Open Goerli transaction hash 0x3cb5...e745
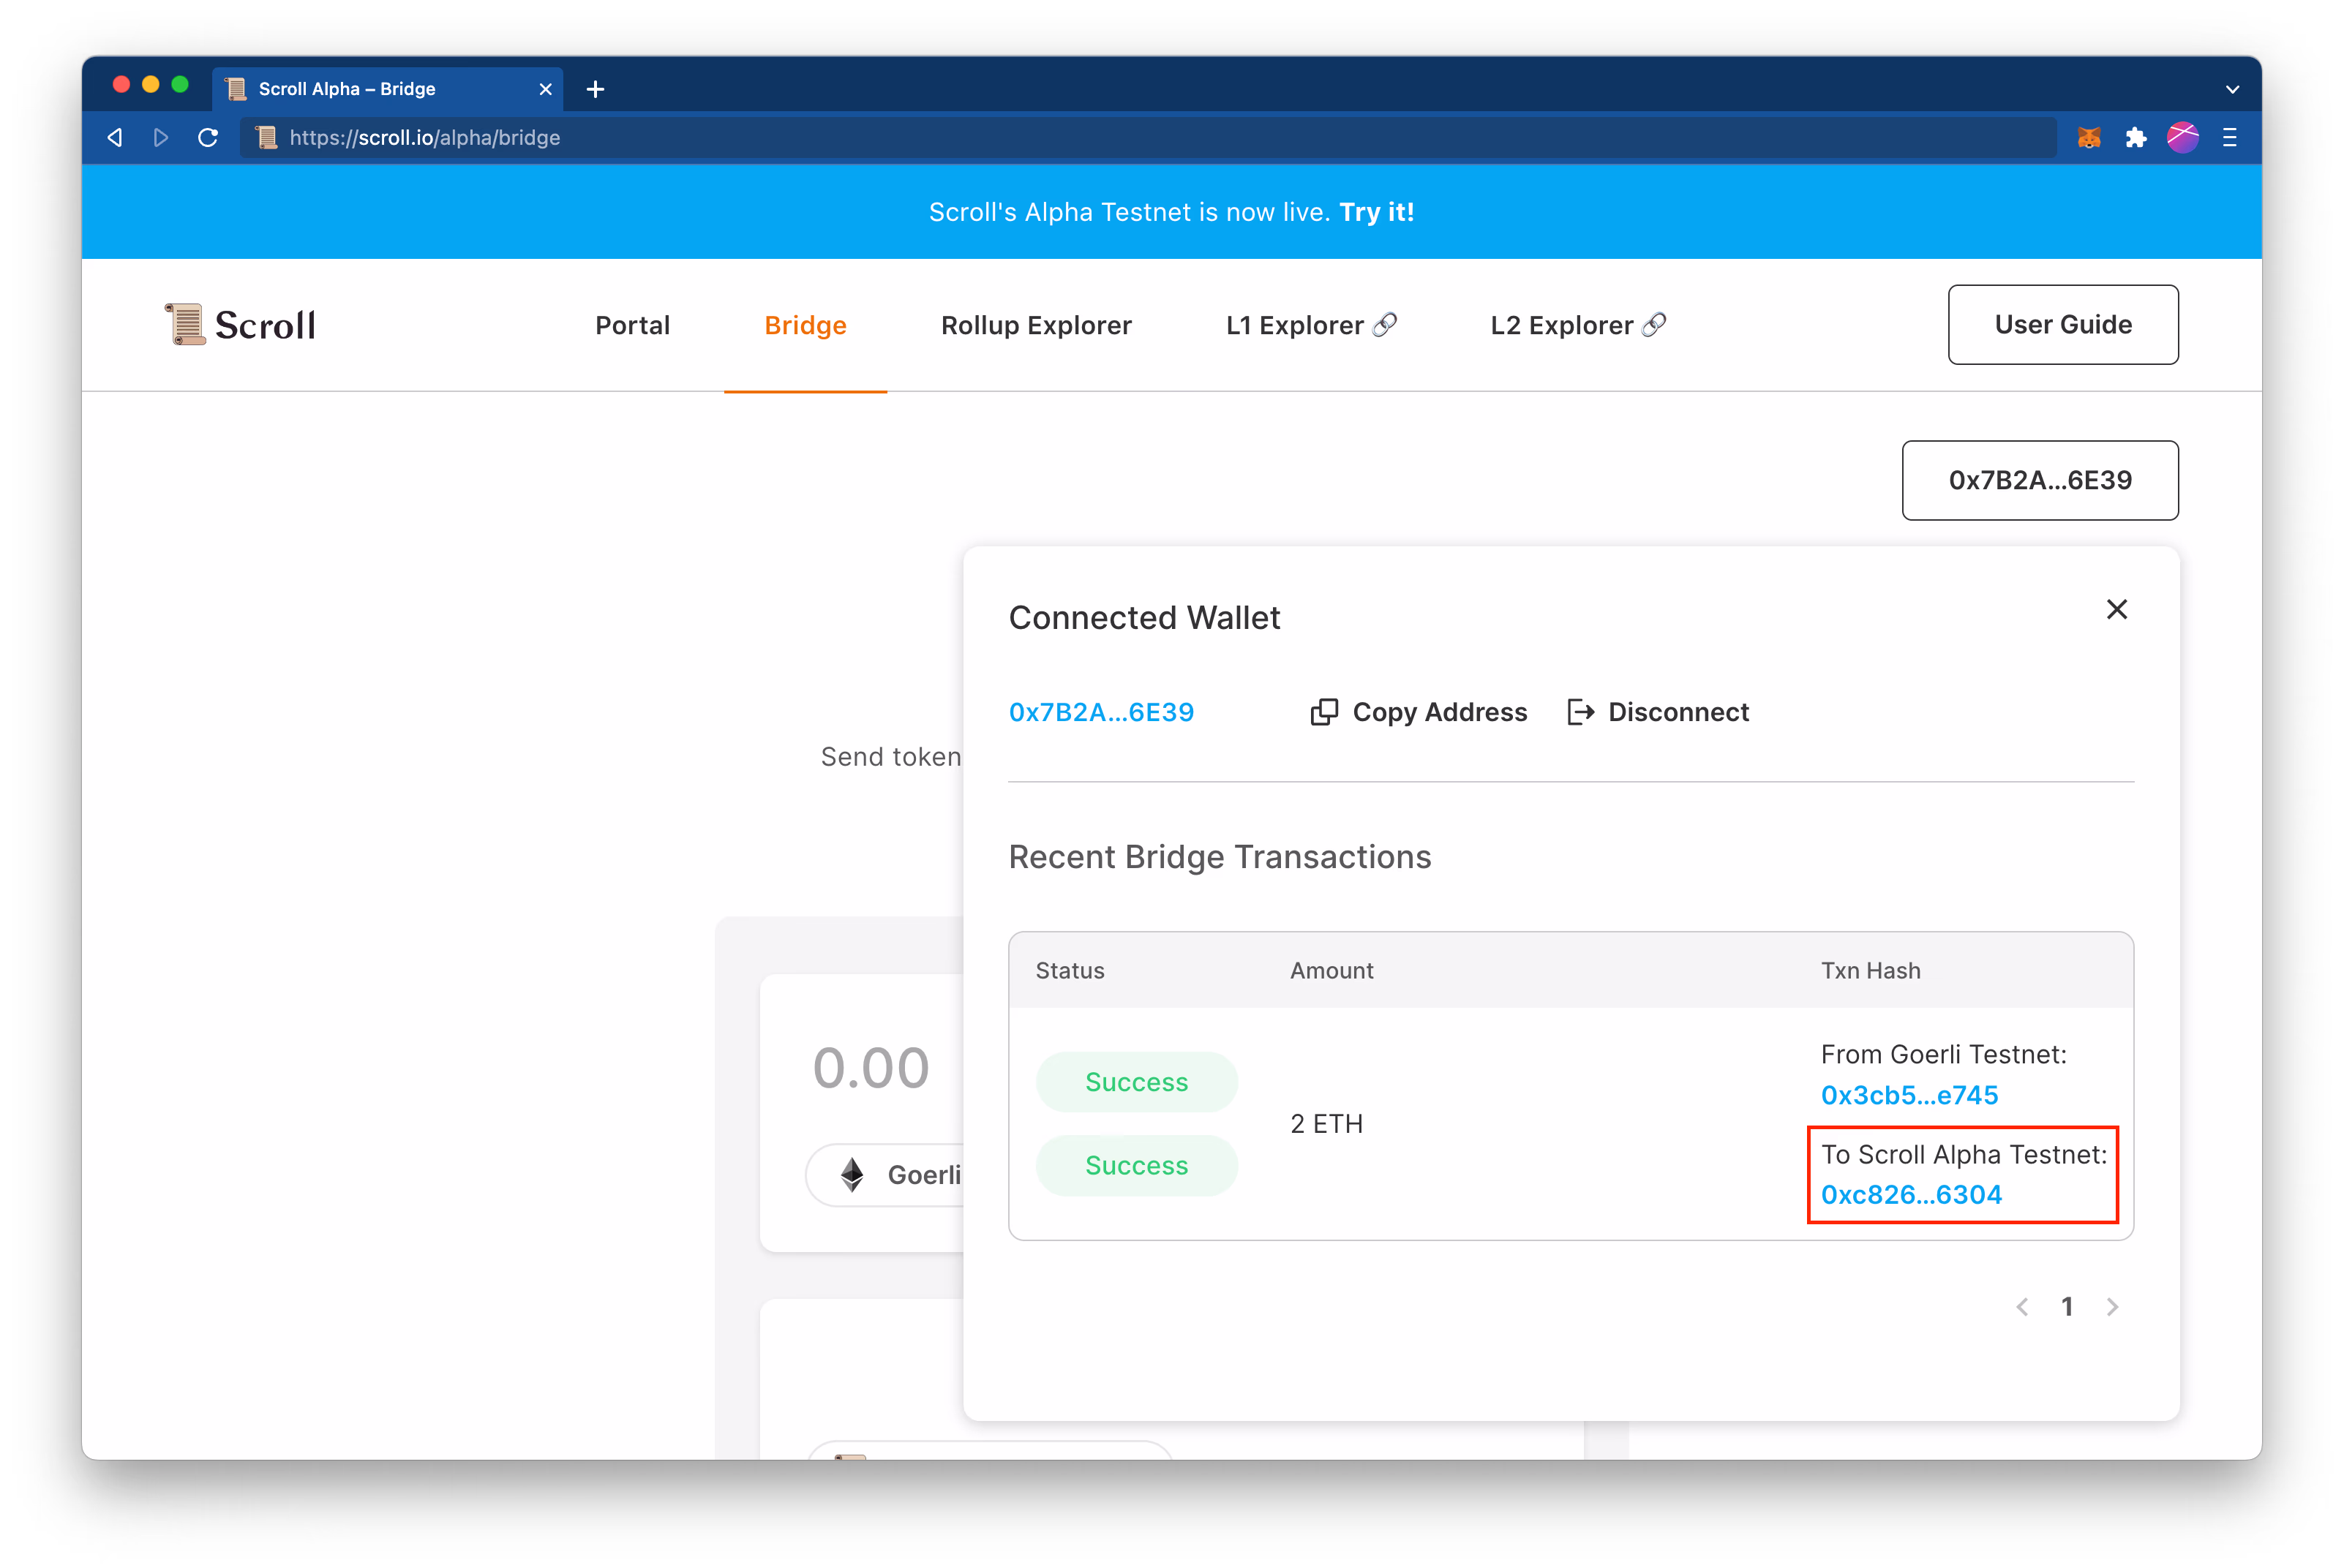The image size is (2344, 1568). (1909, 1095)
